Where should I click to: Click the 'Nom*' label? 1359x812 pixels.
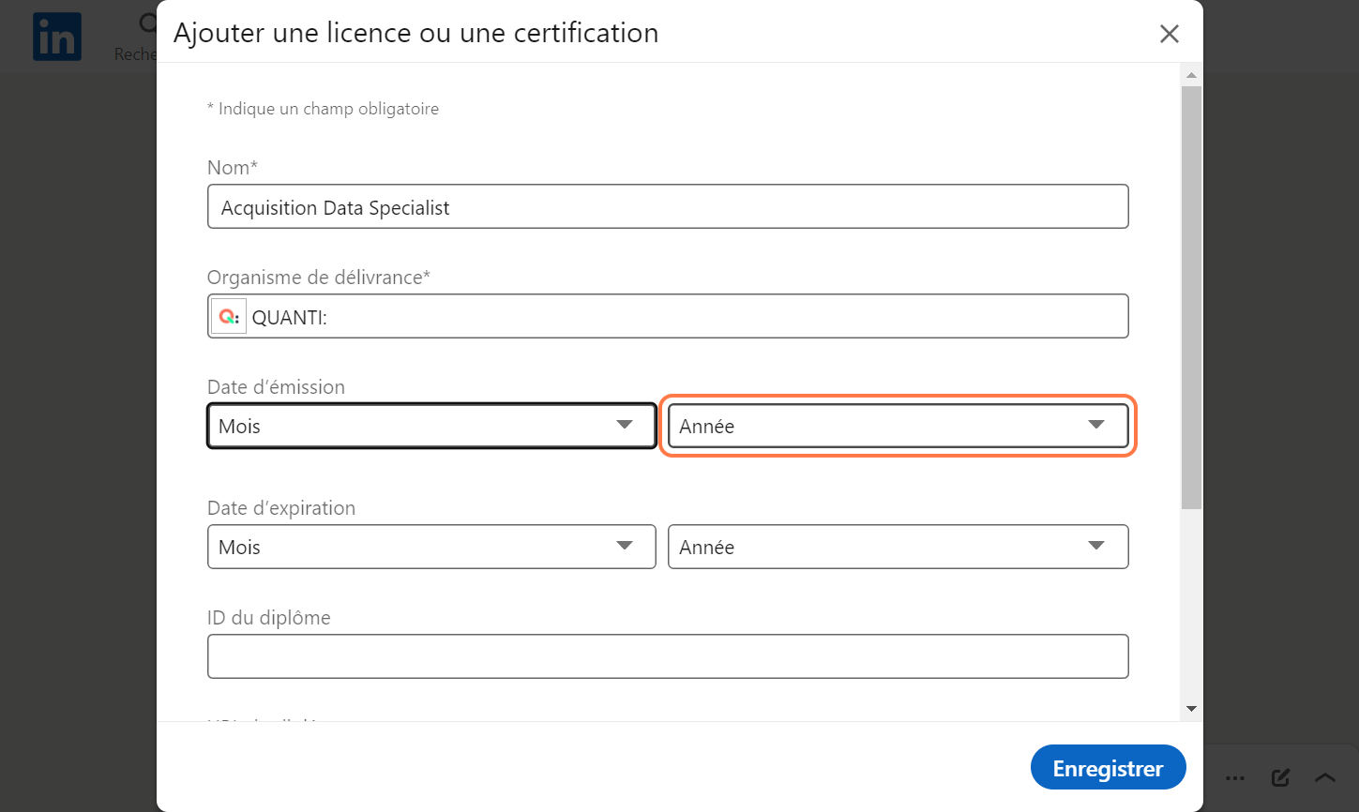233,167
